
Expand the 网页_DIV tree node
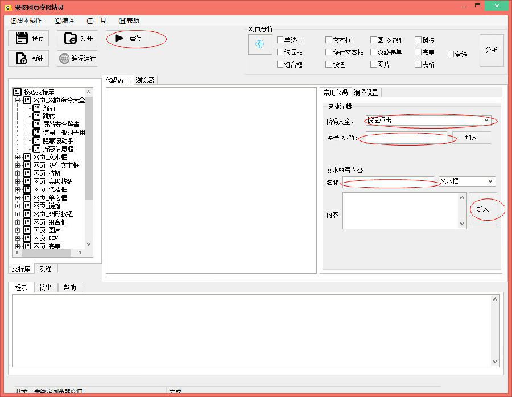pos(18,238)
